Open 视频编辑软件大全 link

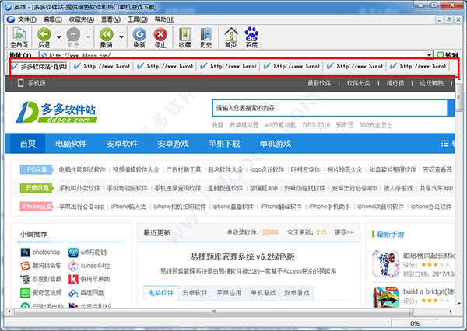(135, 170)
